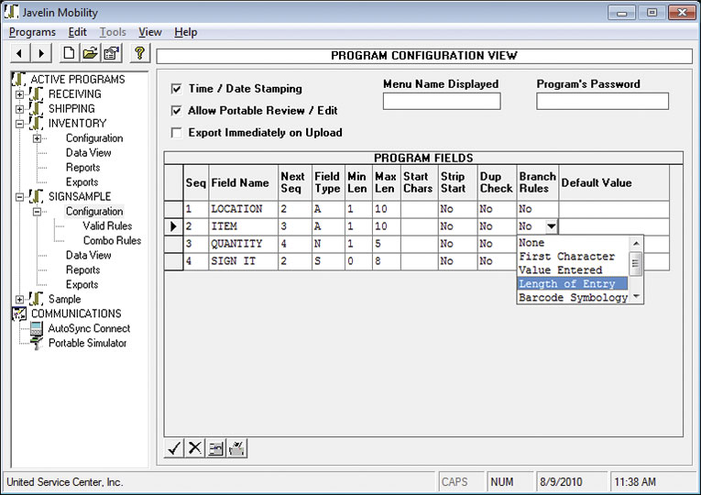The width and height of the screenshot is (701, 495).
Task: Collapse the INVENTORY tree node
Action: pos(19,124)
